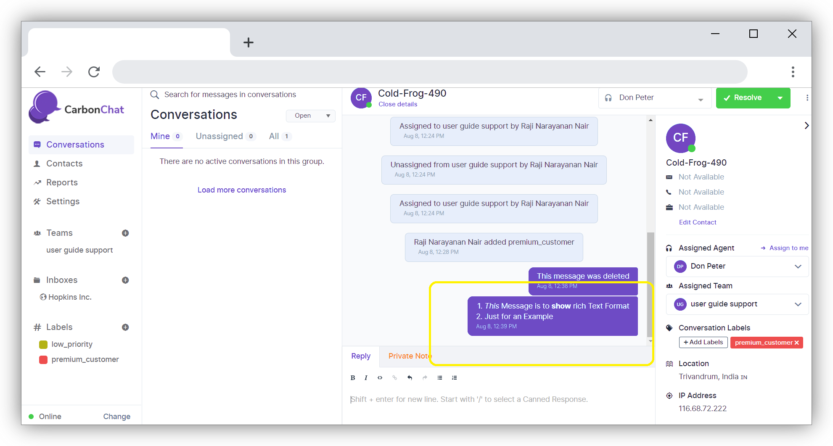Screen dimensions: 833x446
Task: Click the undo arrow in editor toolbar
Action: click(x=410, y=377)
